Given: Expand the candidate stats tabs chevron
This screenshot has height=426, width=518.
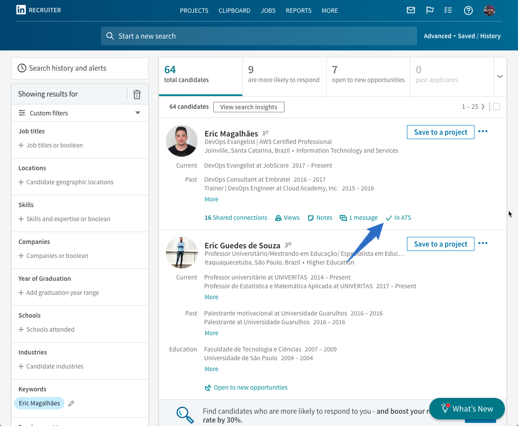Looking at the screenshot, I should pos(500,76).
